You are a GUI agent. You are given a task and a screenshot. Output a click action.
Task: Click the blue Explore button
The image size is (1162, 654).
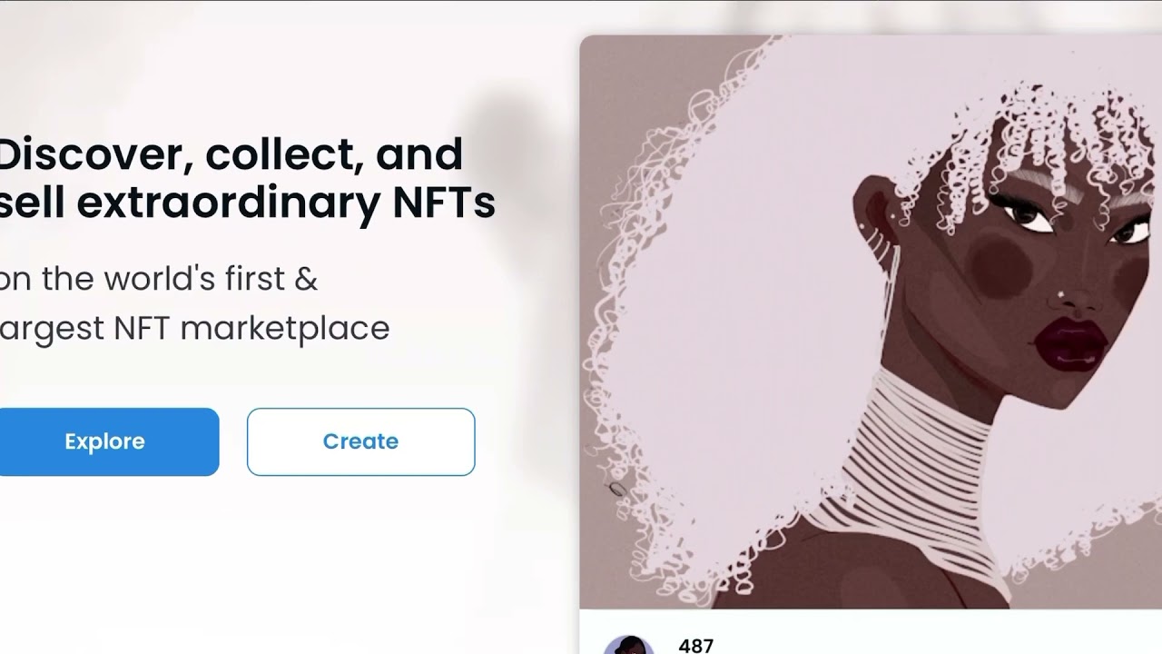[x=105, y=441]
